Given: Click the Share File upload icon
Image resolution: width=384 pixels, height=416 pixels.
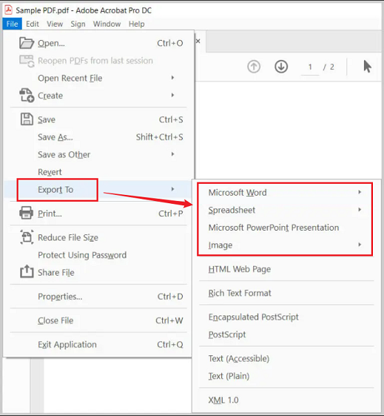Looking at the screenshot, I should click(x=27, y=271).
